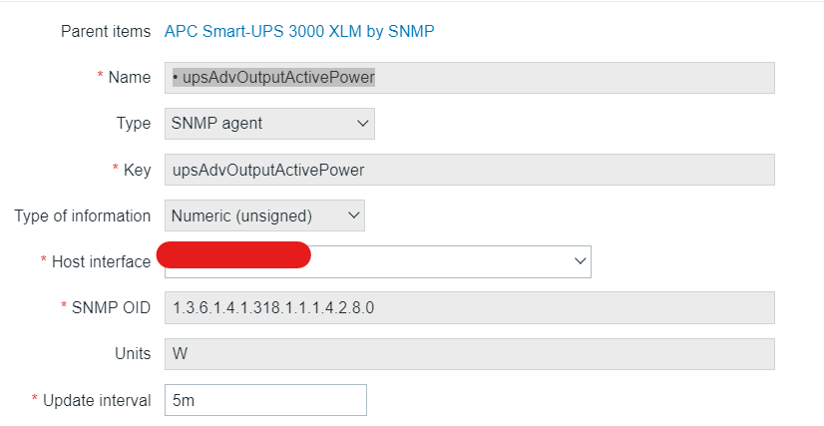The height and width of the screenshot is (426, 824).
Task: Click the Units field showing W
Action: (x=469, y=353)
